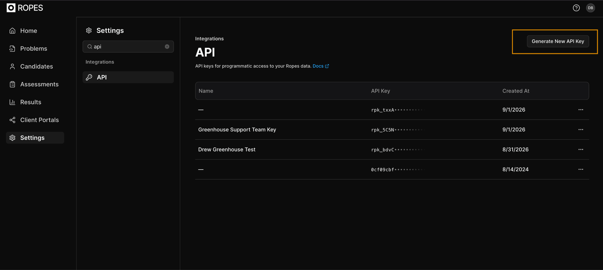
Task: Open Client Portals
Action: [x=35, y=120]
